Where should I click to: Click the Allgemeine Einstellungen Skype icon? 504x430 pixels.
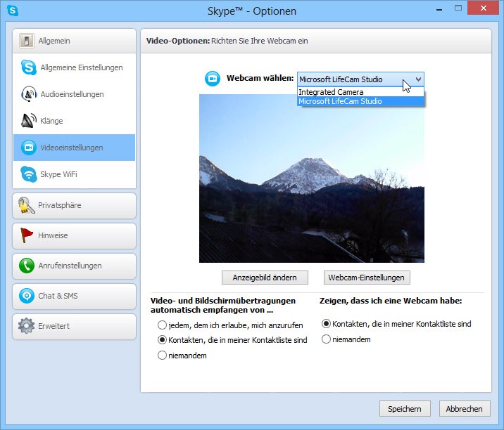[28, 67]
